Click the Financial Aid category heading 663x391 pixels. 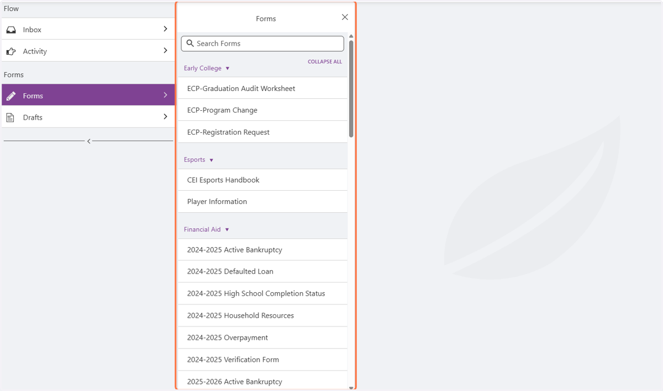[202, 229]
